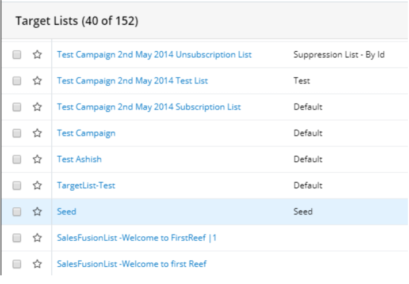
Task: Check the TargetList-Test row checkbox
Action: click(x=17, y=185)
